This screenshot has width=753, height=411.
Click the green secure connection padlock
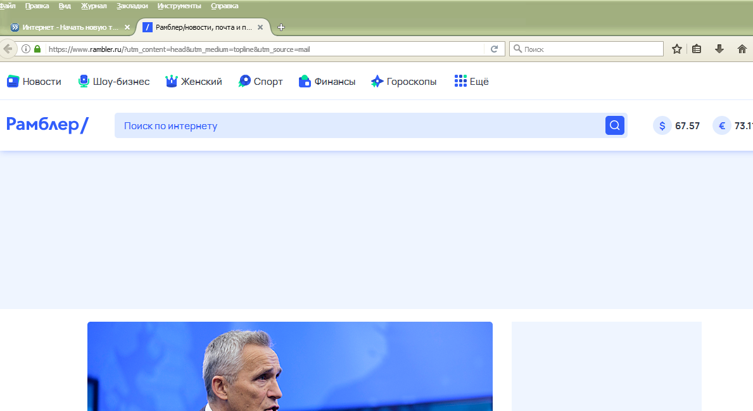pyautogui.click(x=37, y=49)
